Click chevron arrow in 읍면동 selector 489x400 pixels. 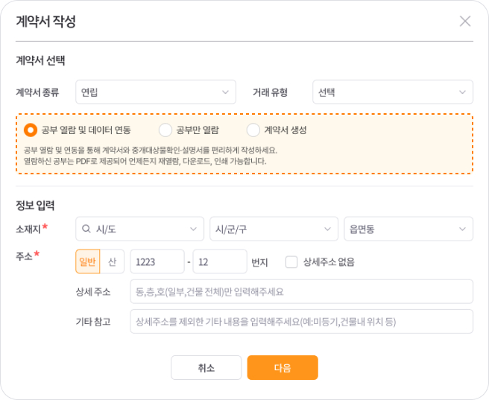462,229
